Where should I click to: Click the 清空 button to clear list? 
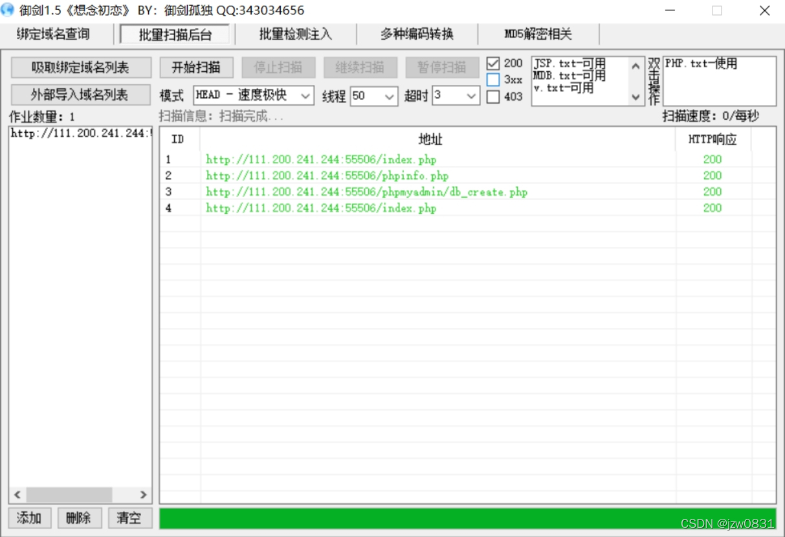[x=129, y=518]
